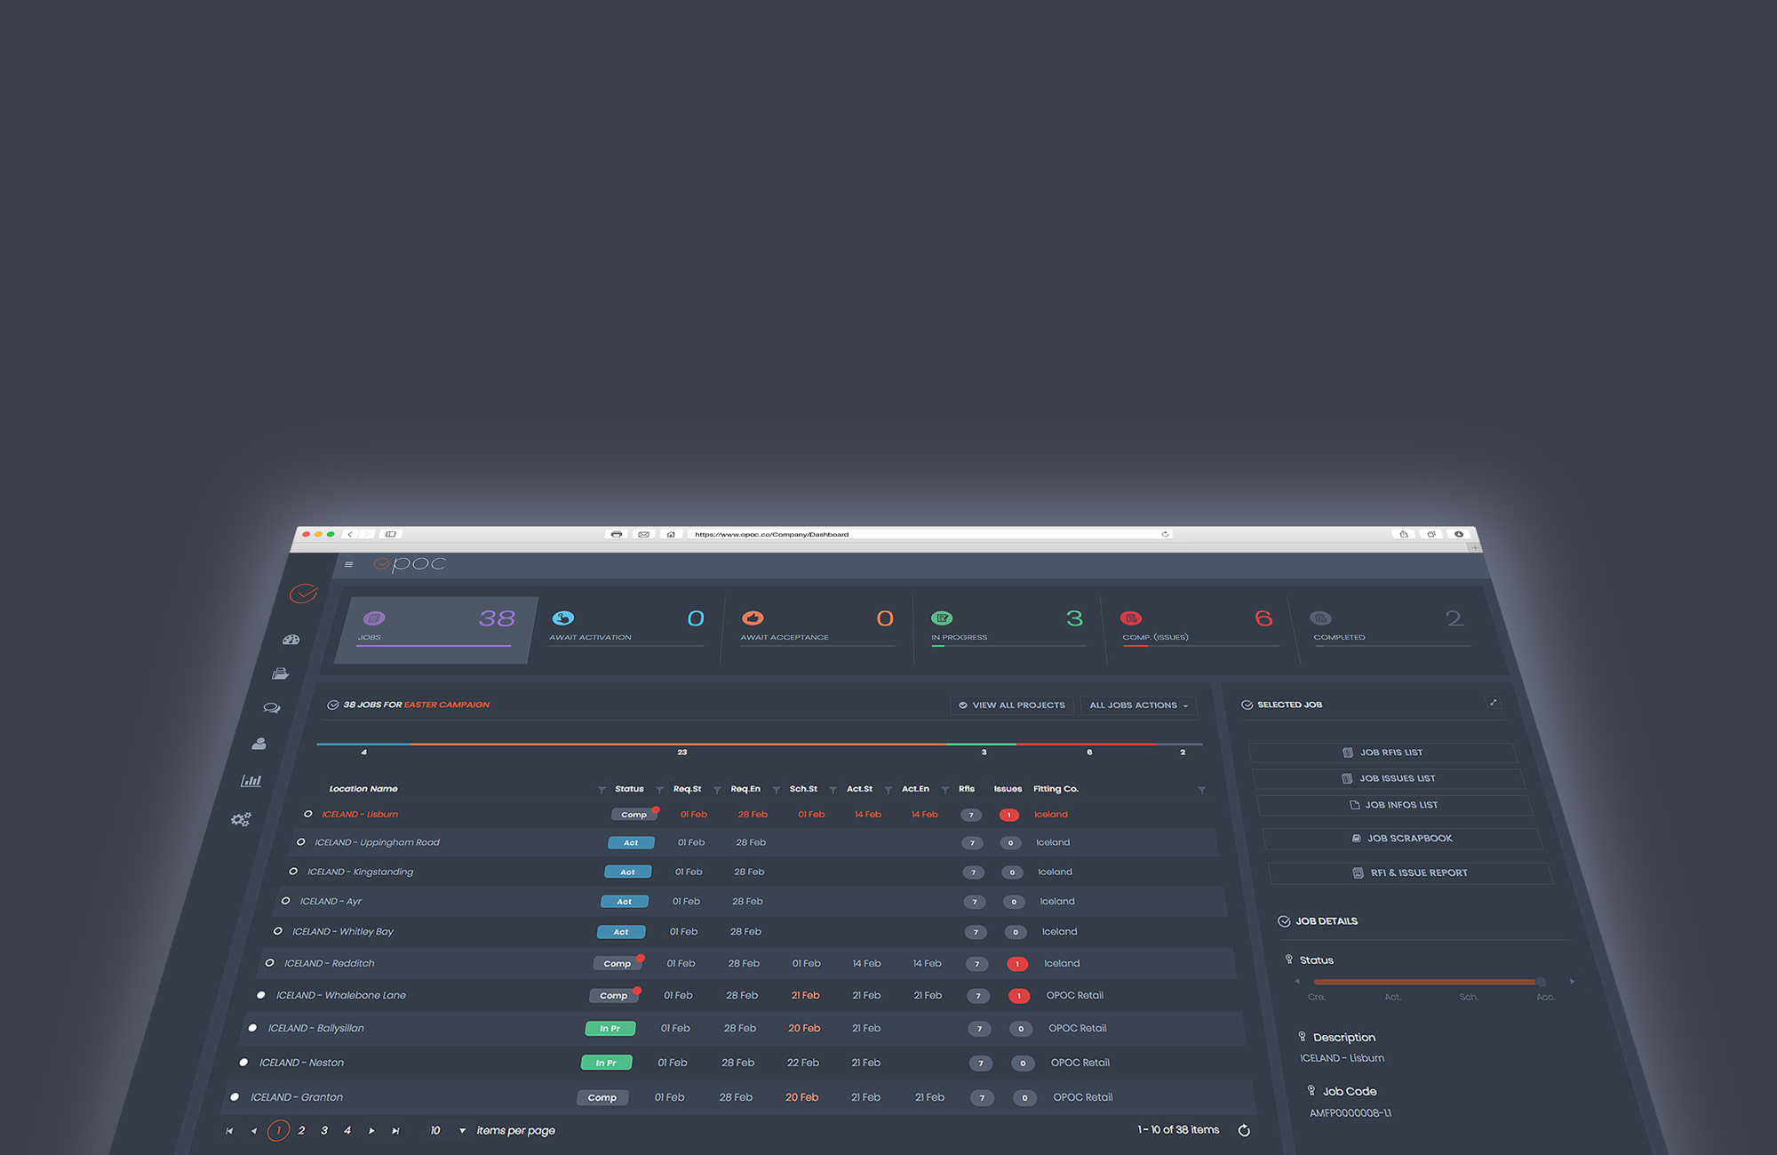The image size is (1777, 1155).
Task: Open the settings gears sidebar icon
Action: (241, 819)
